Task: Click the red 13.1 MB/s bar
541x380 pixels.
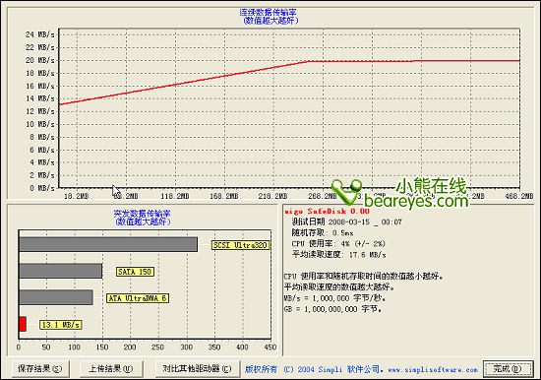Action: pyautogui.click(x=23, y=324)
